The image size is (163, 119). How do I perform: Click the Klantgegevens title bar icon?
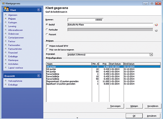(x=3, y=4)
